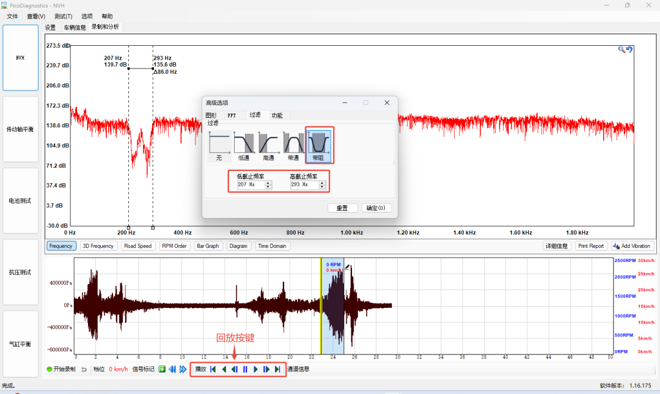Select the RPM Order view button

(174, 246)
